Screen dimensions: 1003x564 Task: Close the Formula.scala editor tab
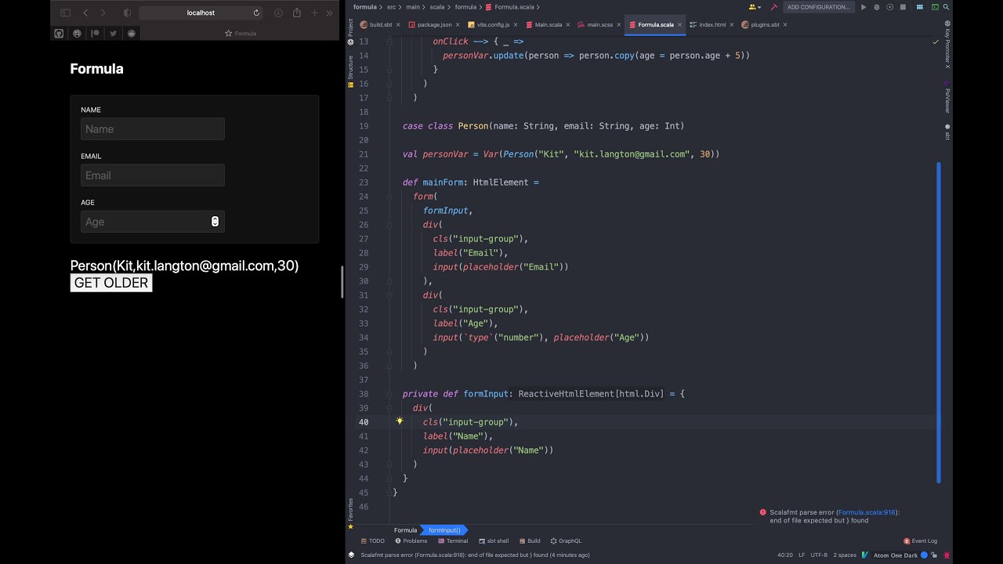pyautogui.click(x=679, y=24)
